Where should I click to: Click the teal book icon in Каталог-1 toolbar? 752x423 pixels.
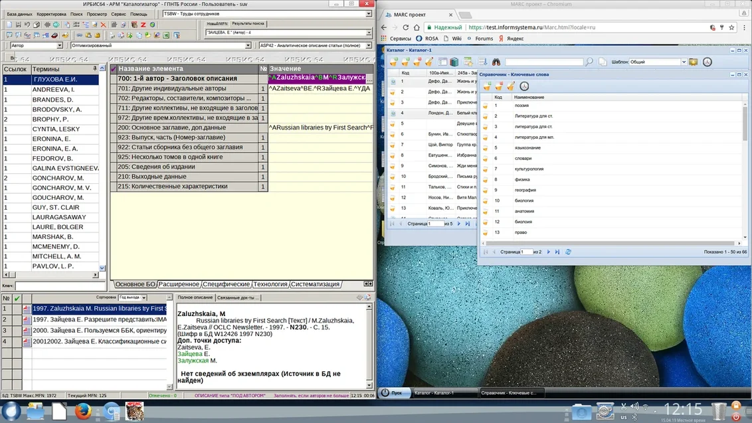(454, 62)
